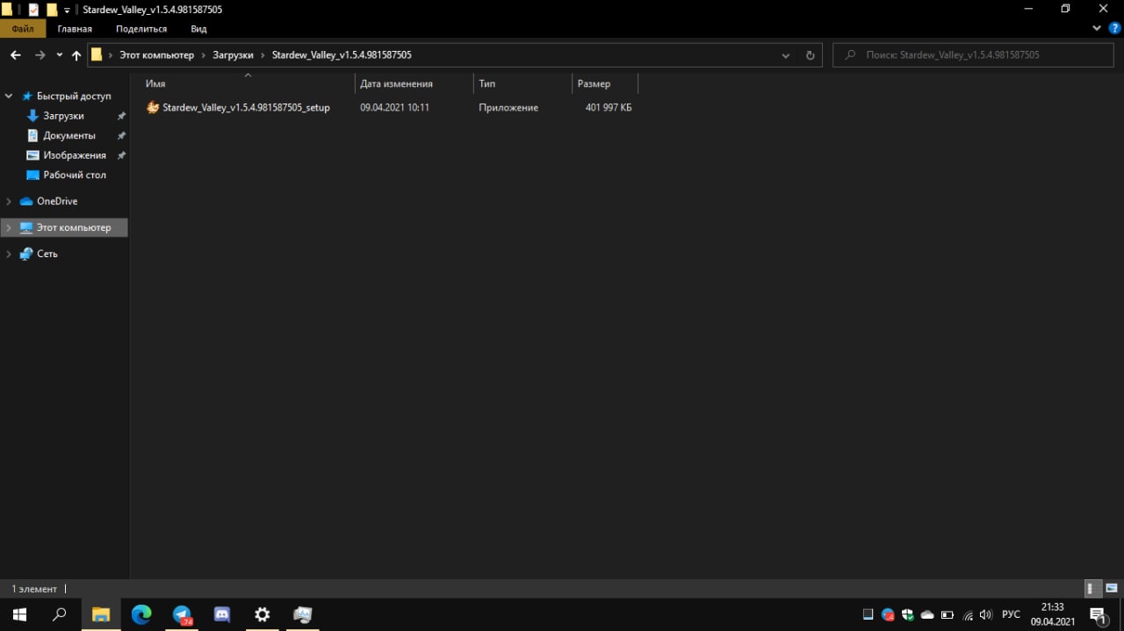The width and height of the screenshot is (1124, 631).
Task: Expand the chevron after Загрузки breadcrumb
Action: pos(263,55)
